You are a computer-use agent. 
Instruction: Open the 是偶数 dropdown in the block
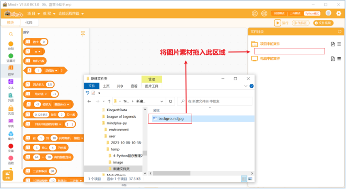click(x=51, y=71)
